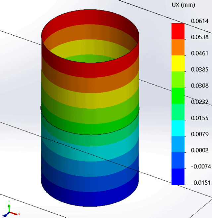
Task: Click the legend value 0.0385
Action: 200,69
